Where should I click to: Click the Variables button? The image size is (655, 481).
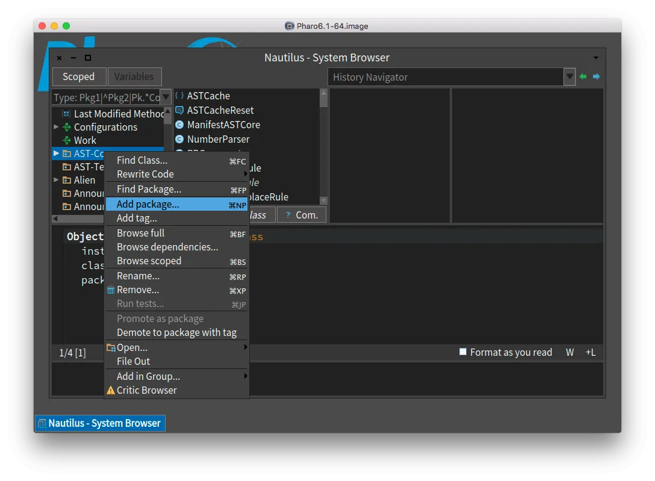click(134, 77)
